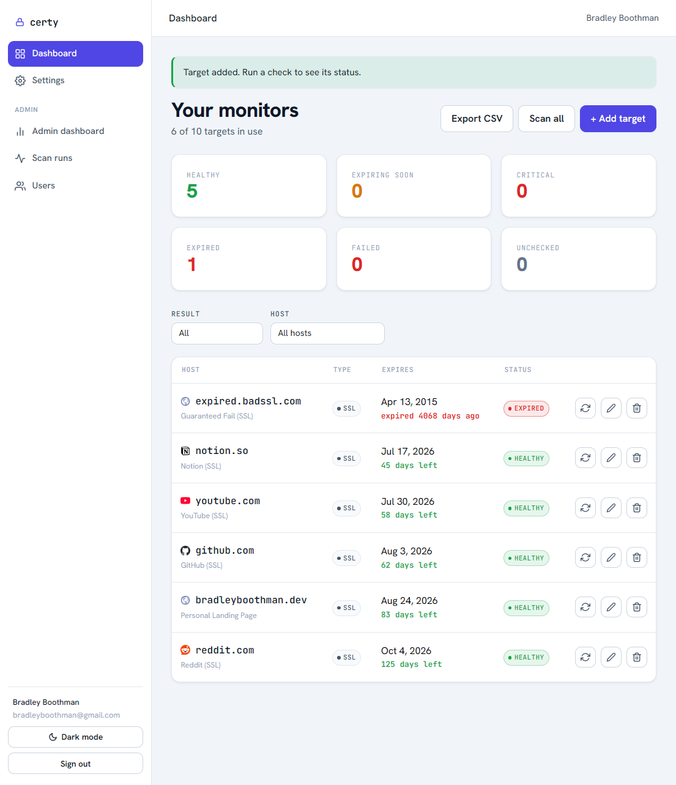The height and width of the screenshot is (785, 676).
Task: Click the Expiring Soon summary card
Action: tap(414, 185)
